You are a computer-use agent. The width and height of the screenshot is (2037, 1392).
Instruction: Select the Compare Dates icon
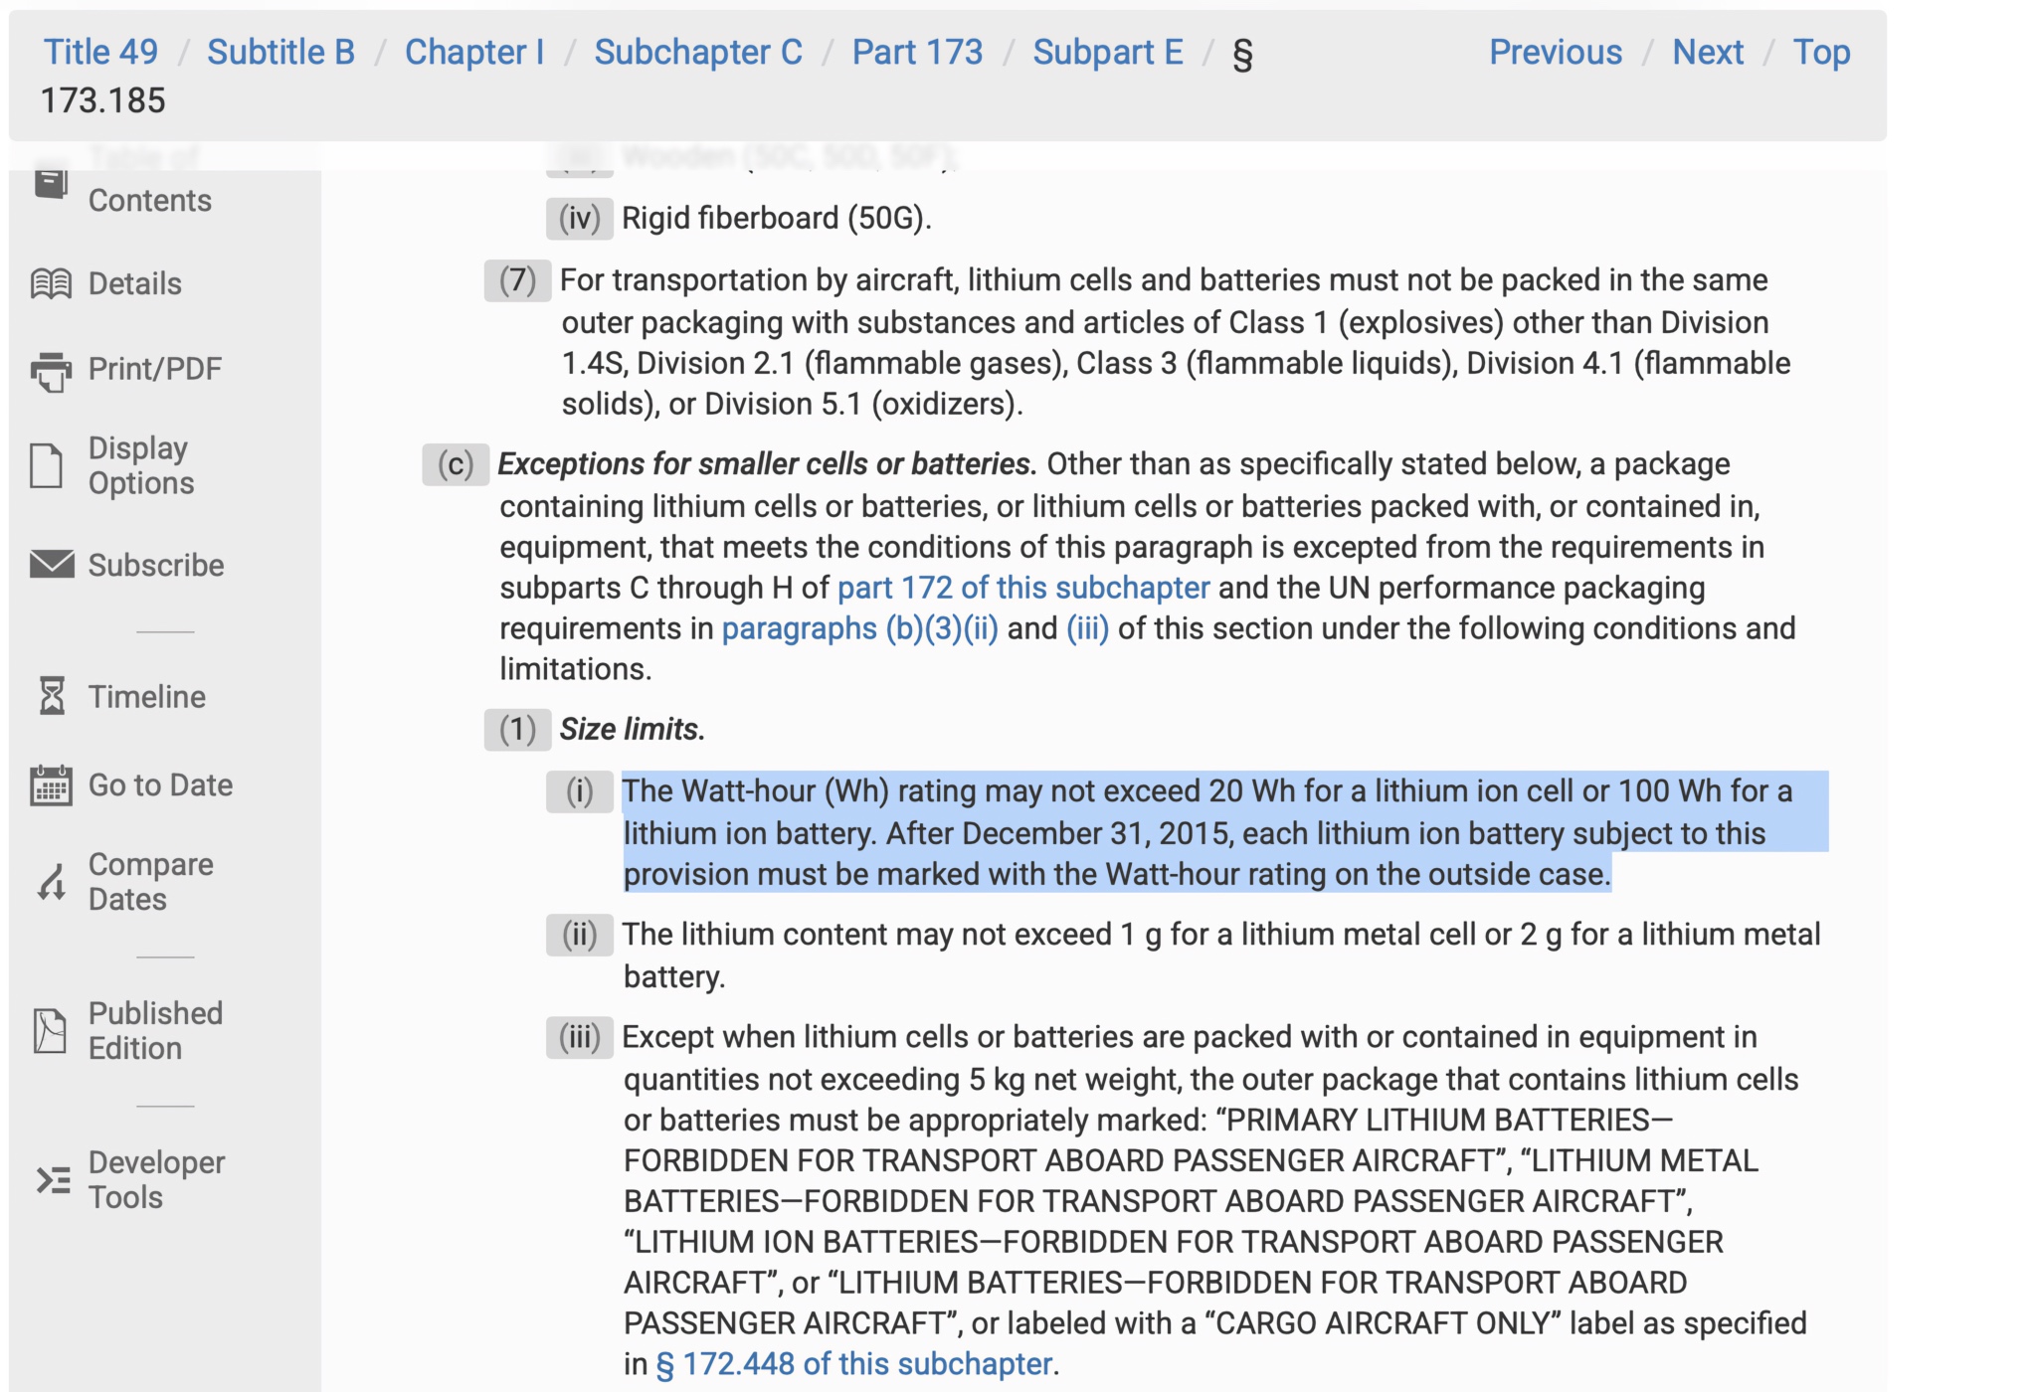coord(52,881)
